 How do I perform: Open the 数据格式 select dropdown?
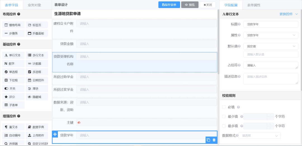click(x=259, y=135)
